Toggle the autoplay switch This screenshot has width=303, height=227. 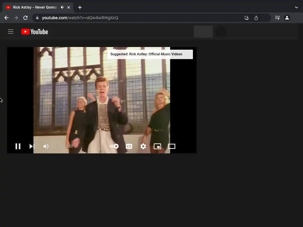click(114, 146)
